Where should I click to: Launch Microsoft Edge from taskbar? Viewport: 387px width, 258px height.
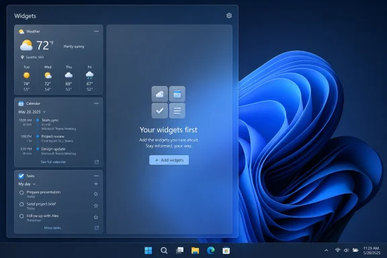(x=210, y=251)
